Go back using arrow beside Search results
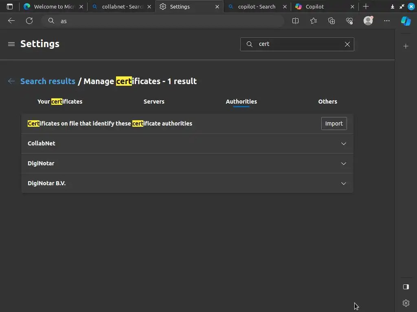Viewport: 417px width, 312px height. (x=11, y=81)
